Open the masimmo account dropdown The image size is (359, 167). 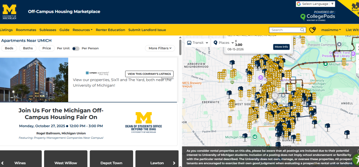(x=331, y=30)
